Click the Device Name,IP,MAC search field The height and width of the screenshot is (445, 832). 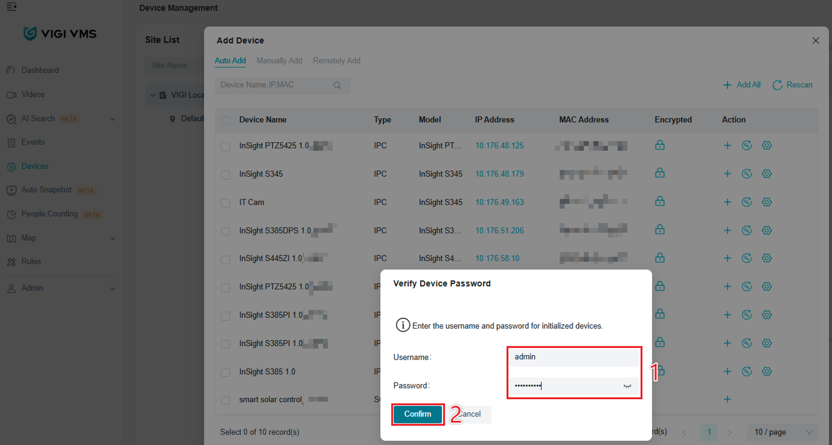[x=282, y=85]
